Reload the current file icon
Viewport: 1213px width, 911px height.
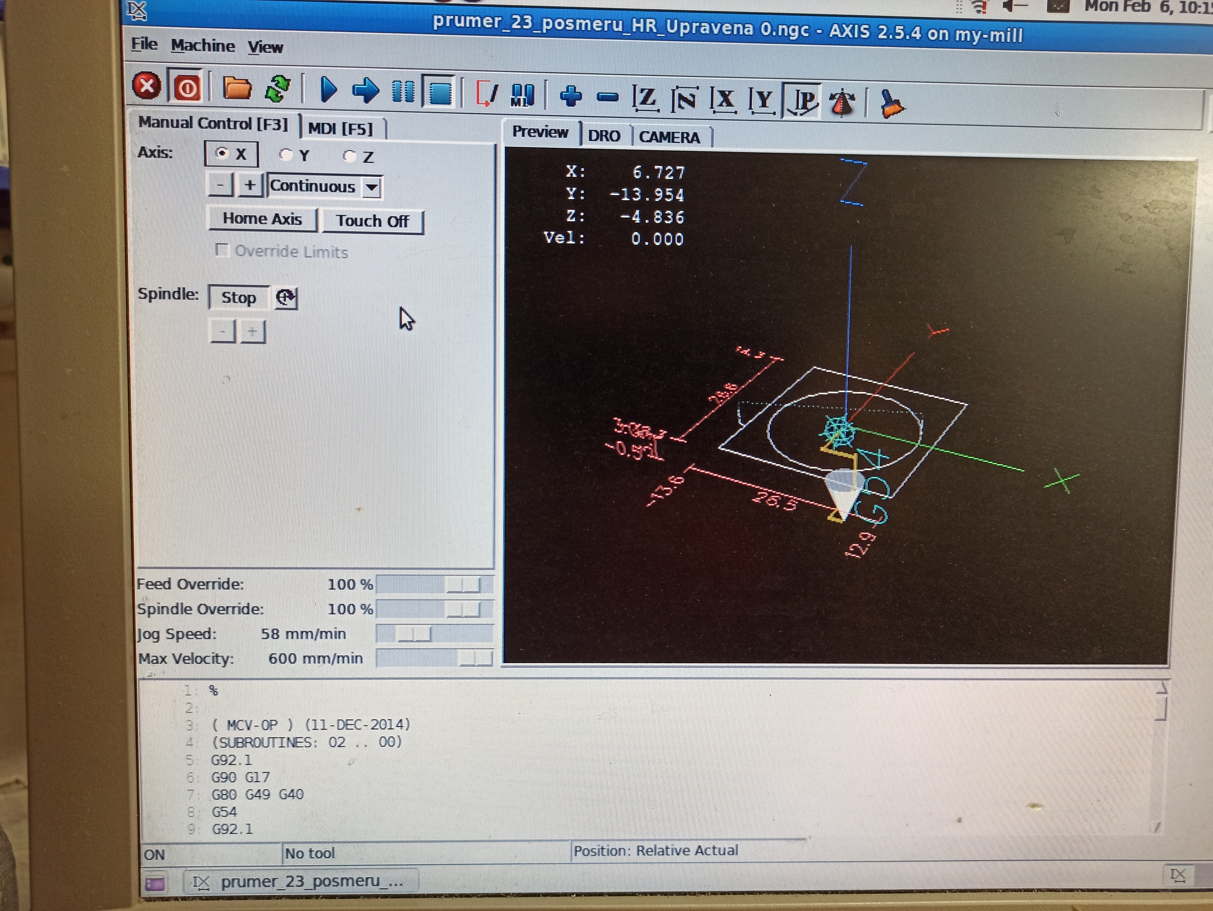(278, 89)
